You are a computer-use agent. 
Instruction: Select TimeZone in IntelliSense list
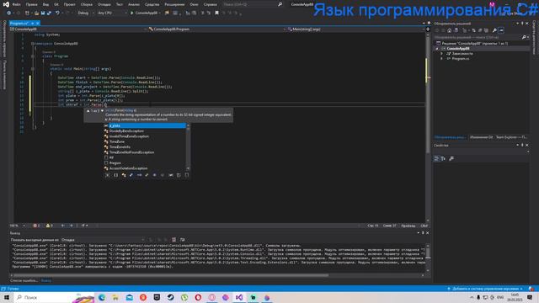pyautogui.click(x=145, y=141)
